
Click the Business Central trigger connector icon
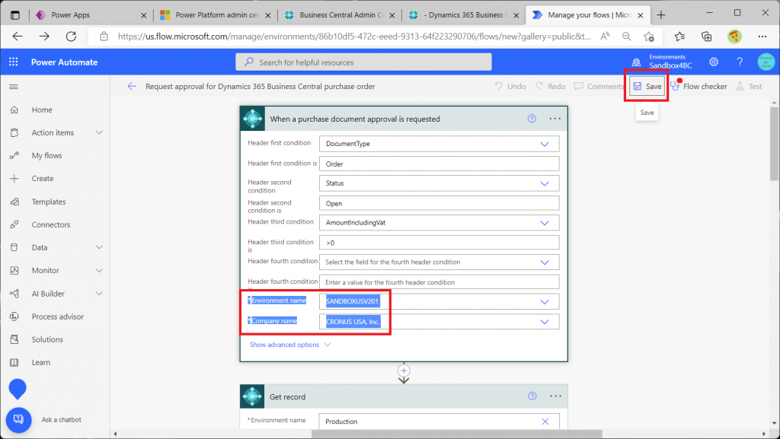pos(253,119)
